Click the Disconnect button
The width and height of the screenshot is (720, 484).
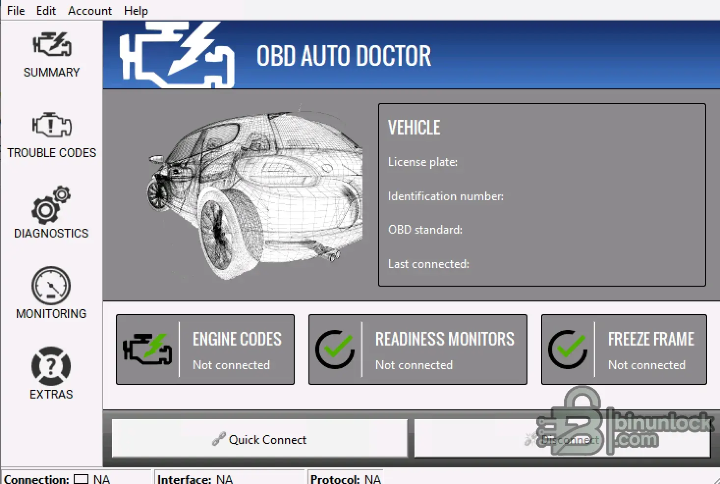(562, 439)
